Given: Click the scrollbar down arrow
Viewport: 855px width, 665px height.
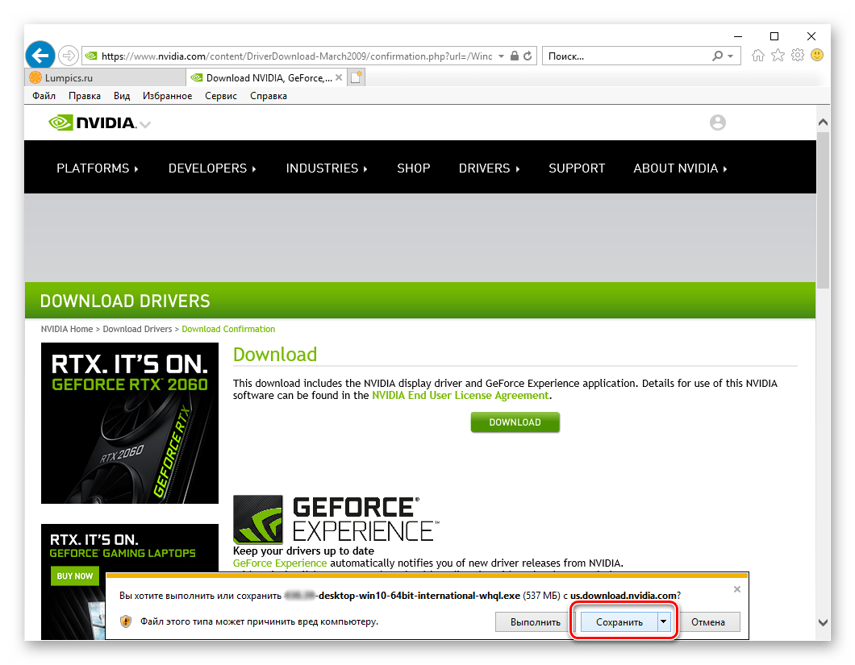Looking at the screenshot, I should (x=824, y=622).
